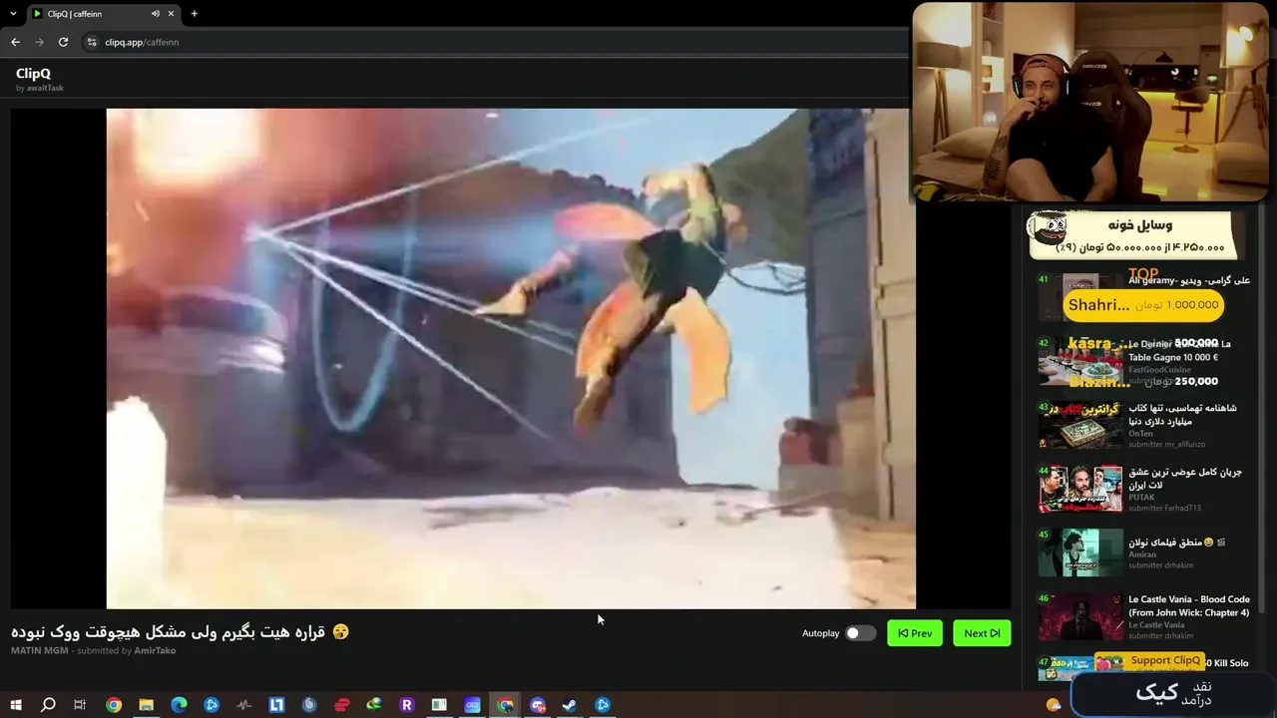Click the AmirTako submitter name
The image size is (1277, 718).
(x=155, y=650)
